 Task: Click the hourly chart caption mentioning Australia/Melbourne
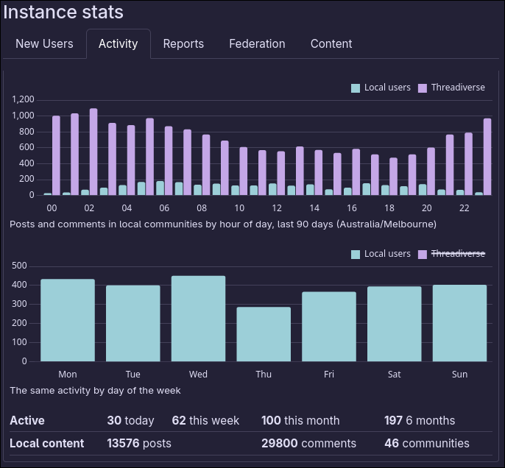[x=223, y=224]
